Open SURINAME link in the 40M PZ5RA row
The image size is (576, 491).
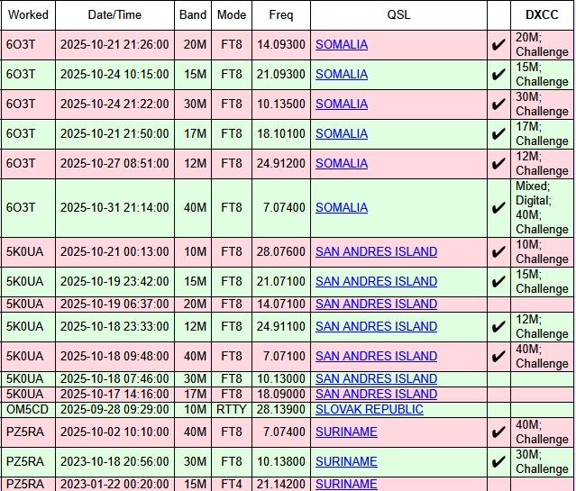(x=346, y=432)
